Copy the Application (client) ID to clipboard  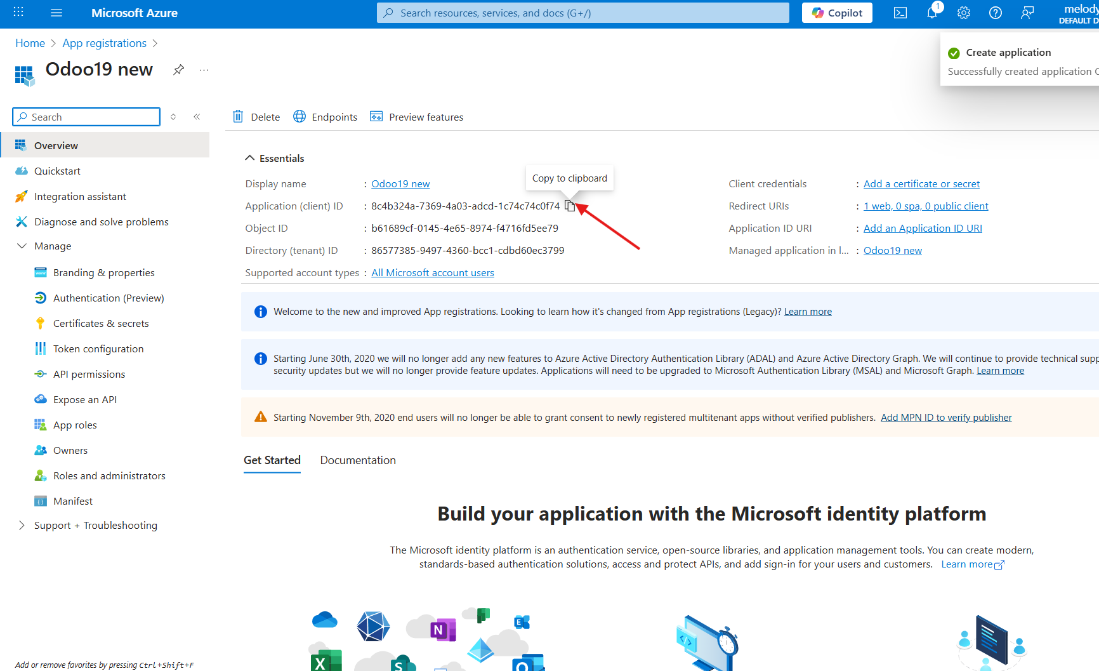tap(570, 206)
